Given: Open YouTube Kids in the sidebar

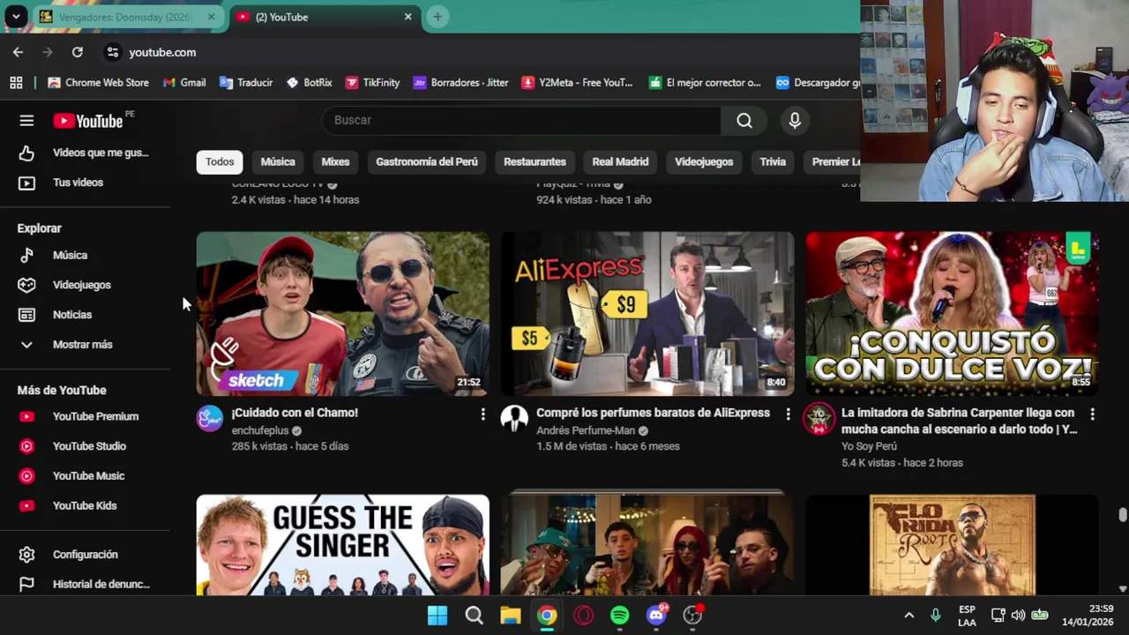Looking at the screenshot, I should point(84,506).
